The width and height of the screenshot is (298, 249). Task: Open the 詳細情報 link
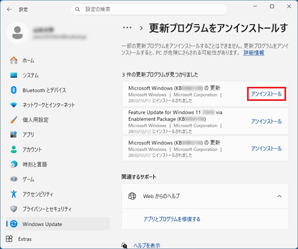(254, 53)
